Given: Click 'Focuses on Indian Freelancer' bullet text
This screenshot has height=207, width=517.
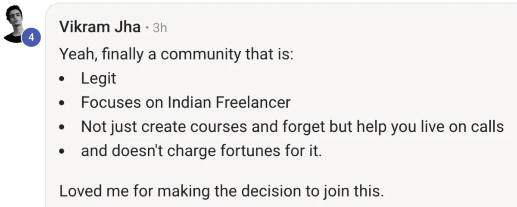Looking at the screenshot, I should [186, 102].
